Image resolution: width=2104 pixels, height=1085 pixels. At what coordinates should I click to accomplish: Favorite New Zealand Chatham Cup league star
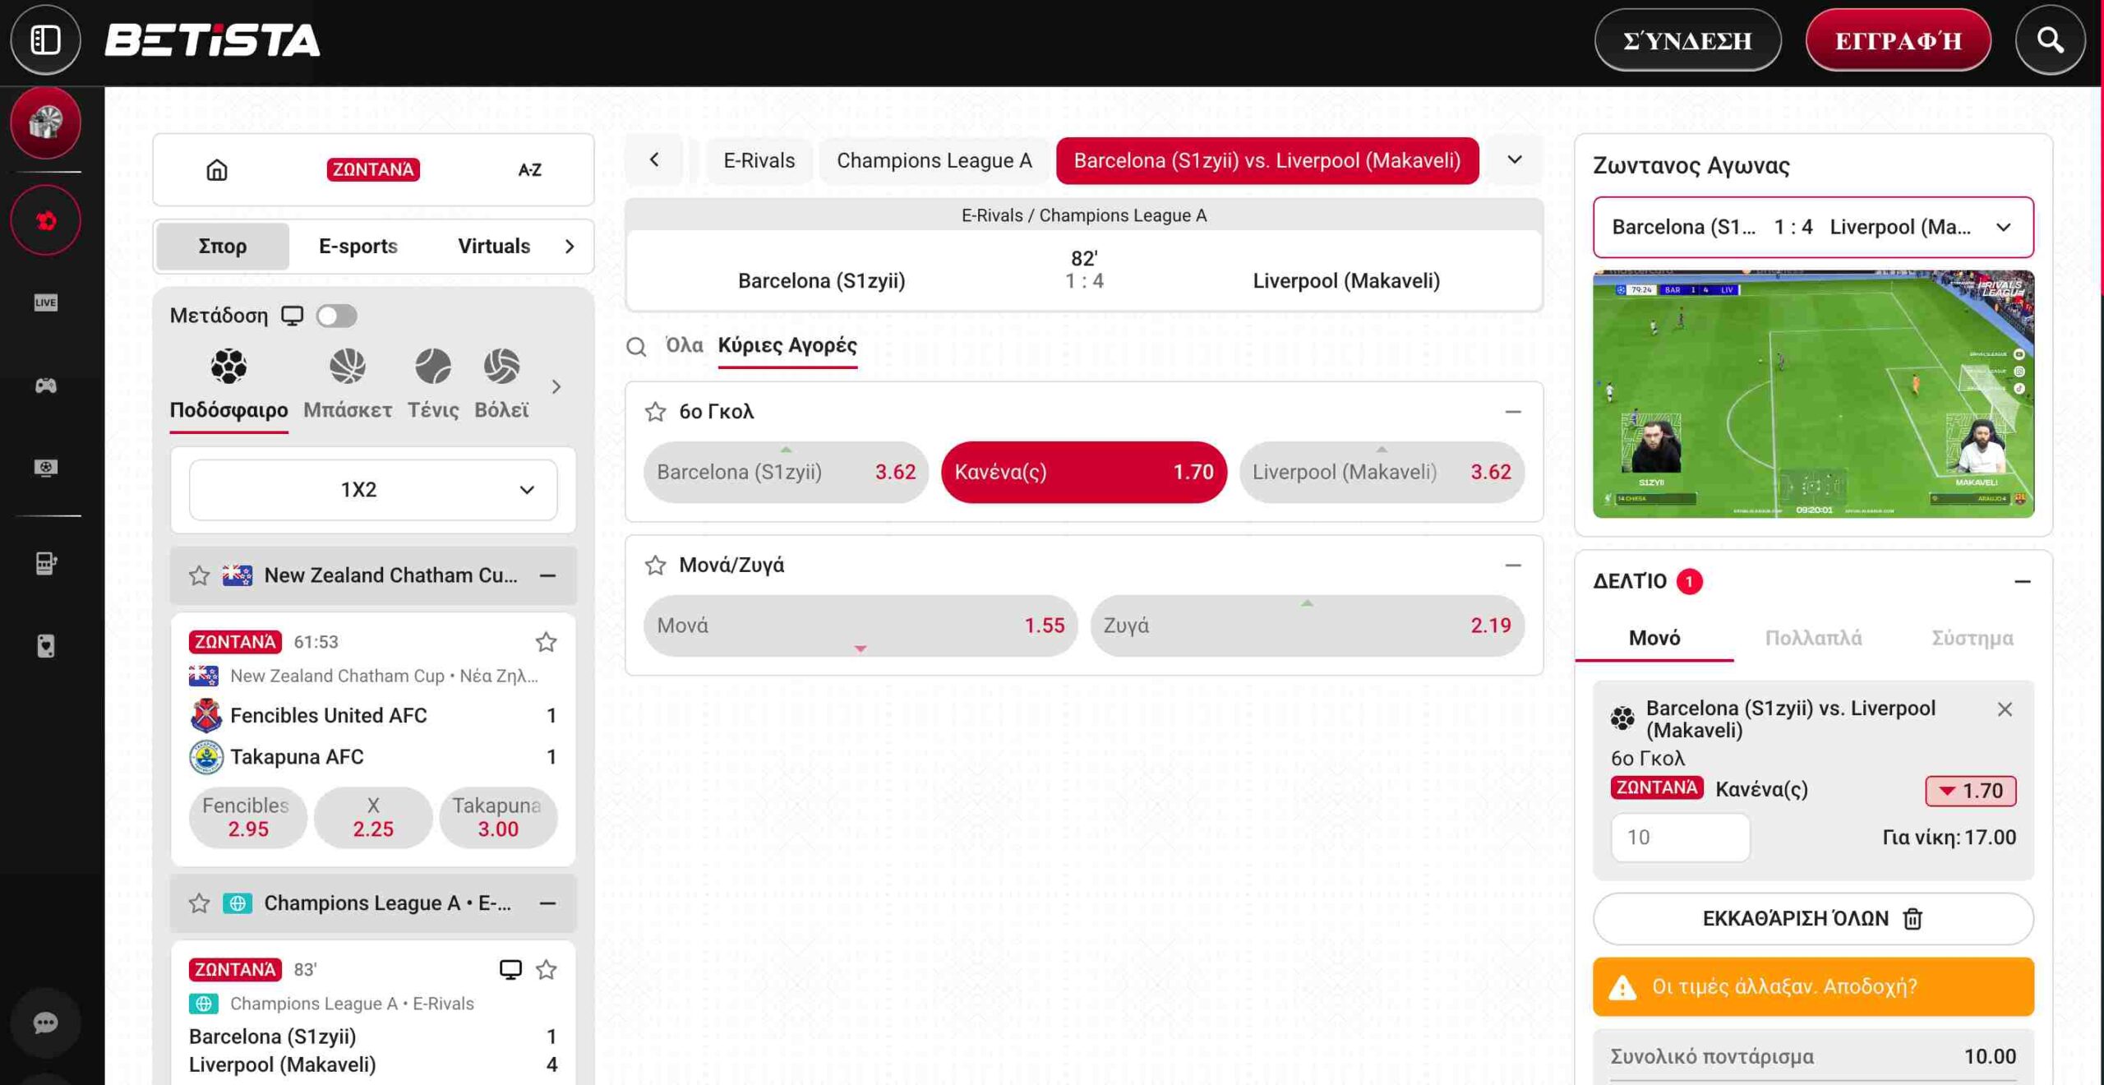click(x=199, y=575)
